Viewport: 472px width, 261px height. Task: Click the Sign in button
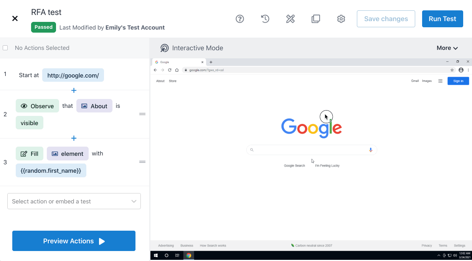click(458, 81)
